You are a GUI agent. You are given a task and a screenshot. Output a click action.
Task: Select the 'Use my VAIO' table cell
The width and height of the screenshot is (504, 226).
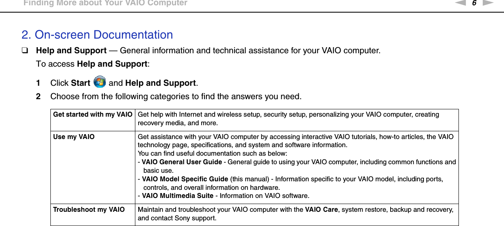click(74, 137)
